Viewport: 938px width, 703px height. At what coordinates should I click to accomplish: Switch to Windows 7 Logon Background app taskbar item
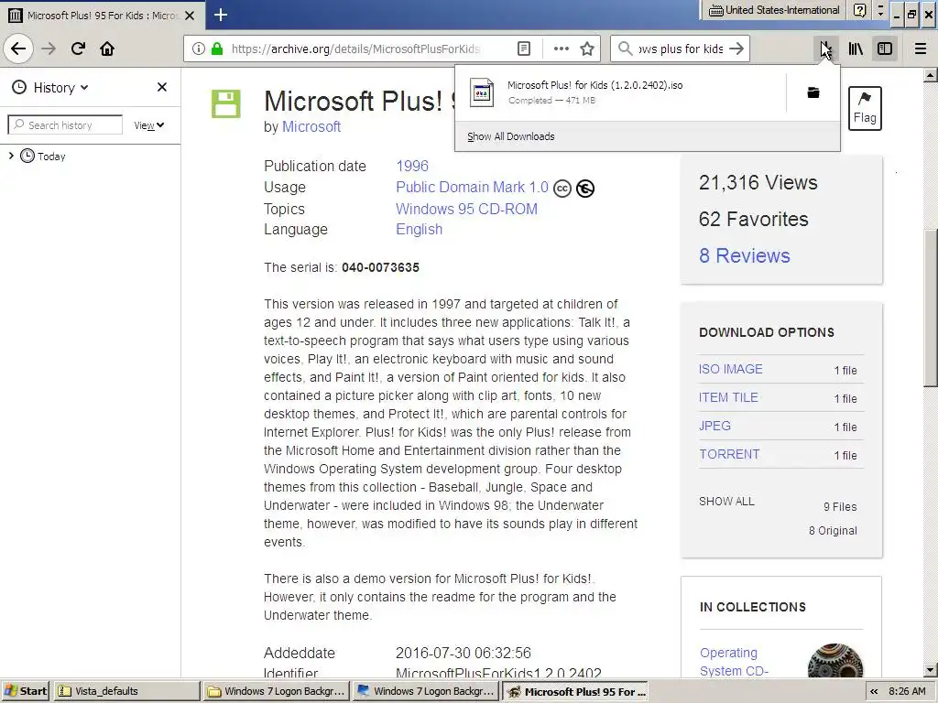point(425,691)
